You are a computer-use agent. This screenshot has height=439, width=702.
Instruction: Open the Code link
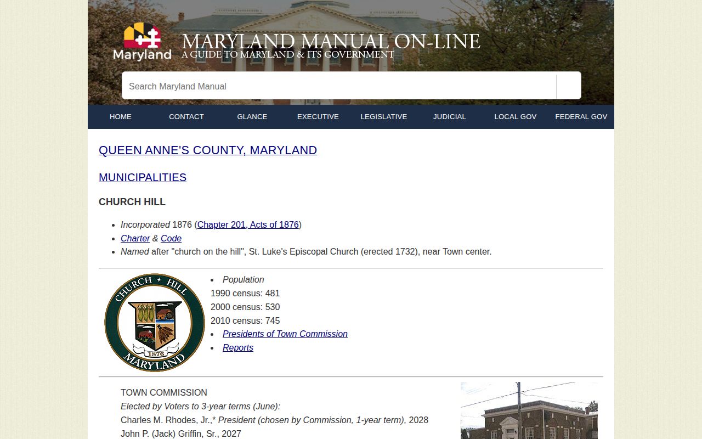[171, 239]
